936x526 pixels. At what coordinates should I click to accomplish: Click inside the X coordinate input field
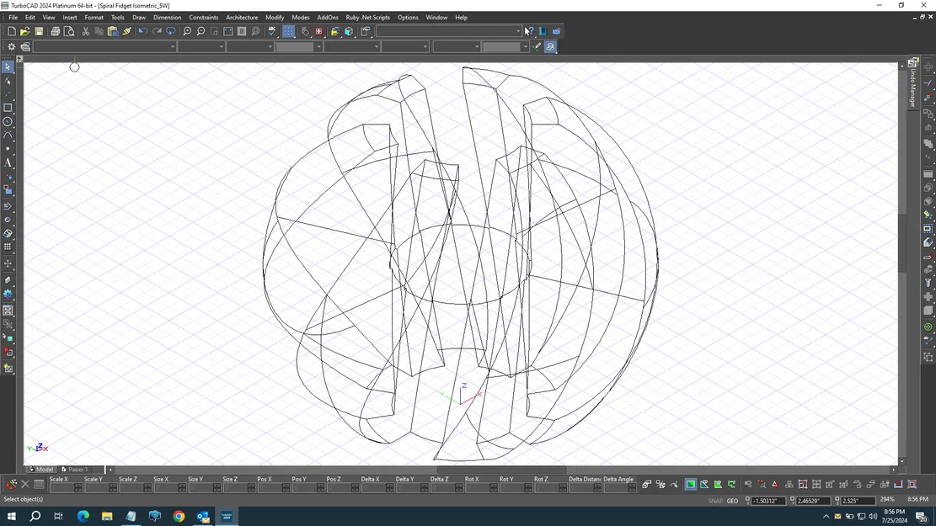click(x=767, y=500)
